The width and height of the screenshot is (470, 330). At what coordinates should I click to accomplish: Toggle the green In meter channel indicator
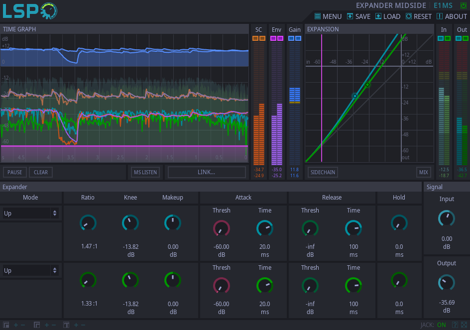coord(448,38)
